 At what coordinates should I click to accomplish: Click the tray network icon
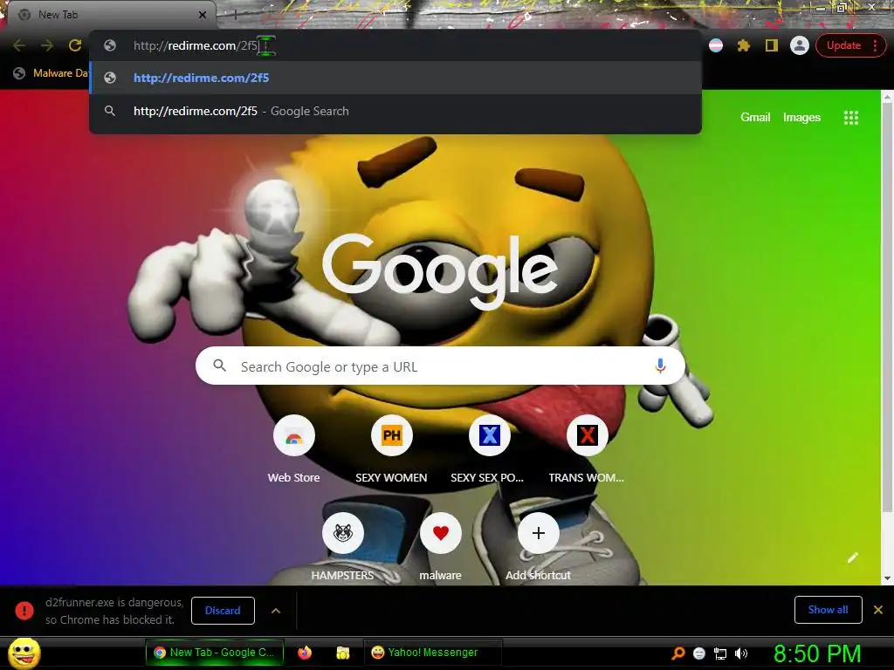(720, 653)
